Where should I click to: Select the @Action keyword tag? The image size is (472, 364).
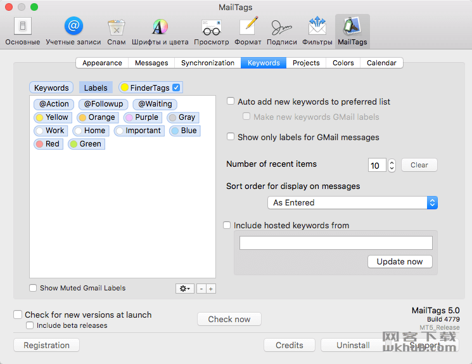[54, 104]
